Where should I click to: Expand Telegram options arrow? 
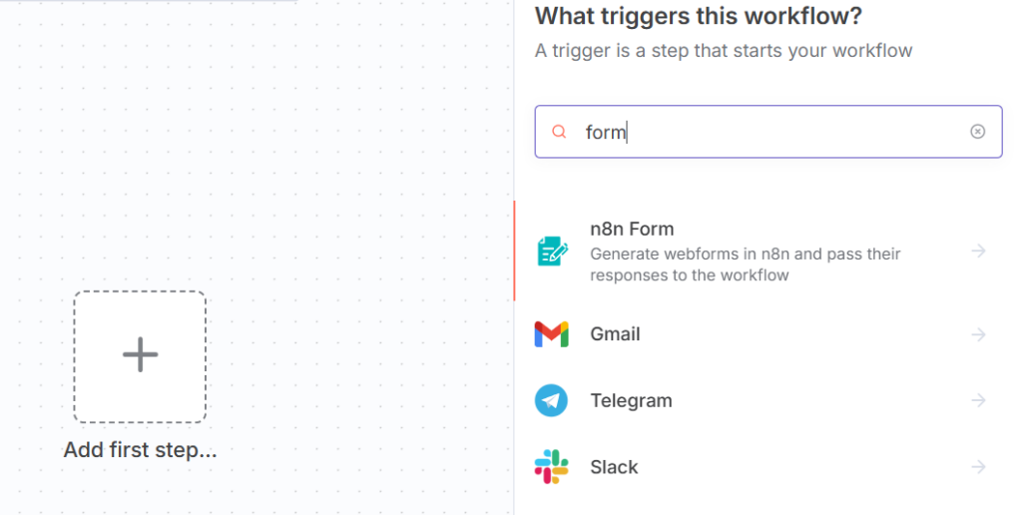[979, 400]
